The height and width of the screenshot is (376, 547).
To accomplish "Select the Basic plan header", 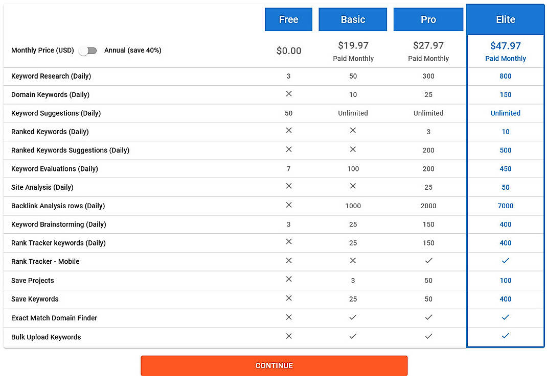I will click(x=353, y=19).
